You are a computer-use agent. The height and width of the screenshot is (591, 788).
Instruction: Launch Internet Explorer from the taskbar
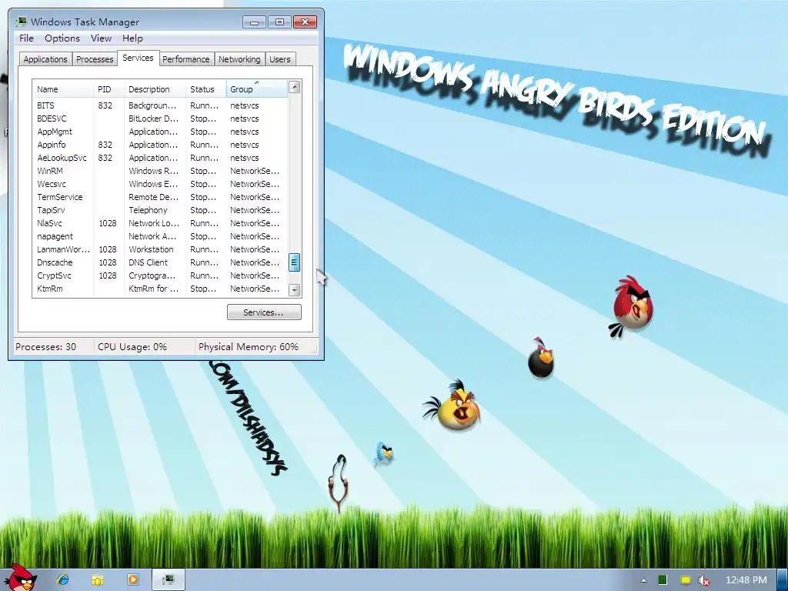click(62, 579)
